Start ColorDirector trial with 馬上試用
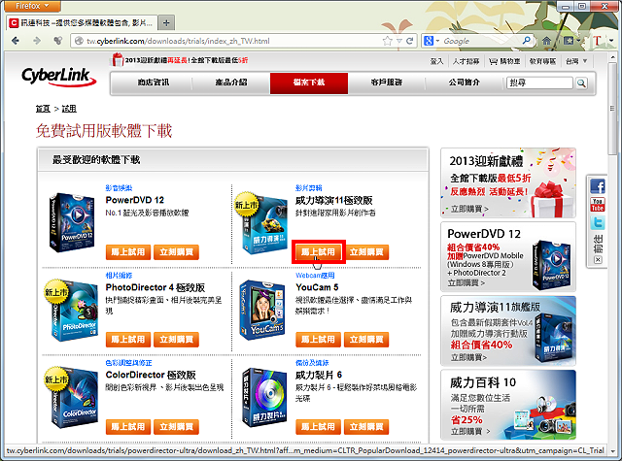622x461 pixels. [x=128, y=427]
